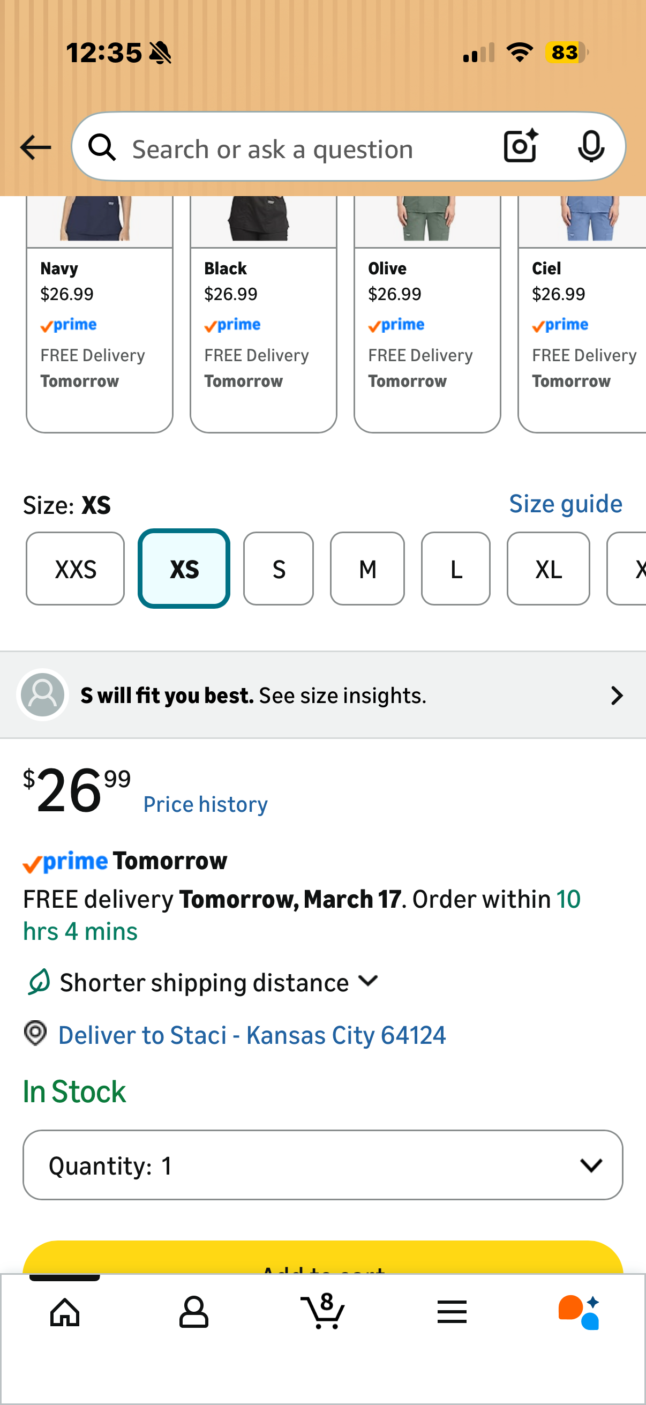Viewport: 646px width, 1405px height.
Task: Activate the microphone voice search
Action: (591, 147)
